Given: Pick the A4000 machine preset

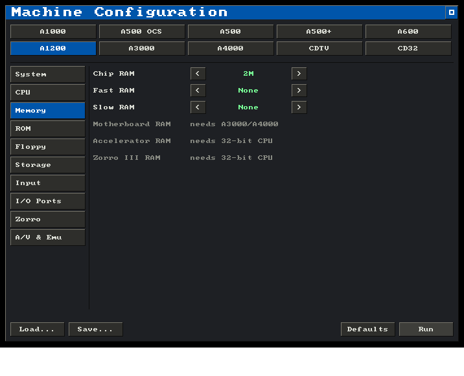Looking at the screenshot, I should coord(231,49).
